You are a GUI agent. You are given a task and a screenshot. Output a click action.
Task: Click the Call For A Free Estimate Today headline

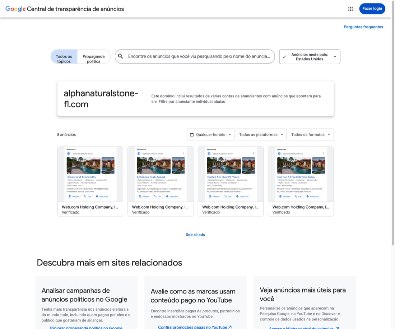point(296,177)
